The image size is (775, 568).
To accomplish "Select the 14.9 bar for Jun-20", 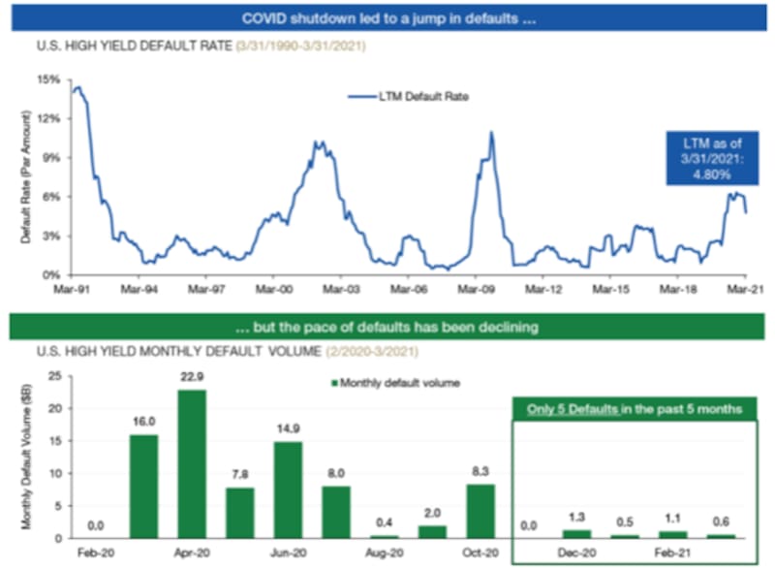I will (290, 489).
